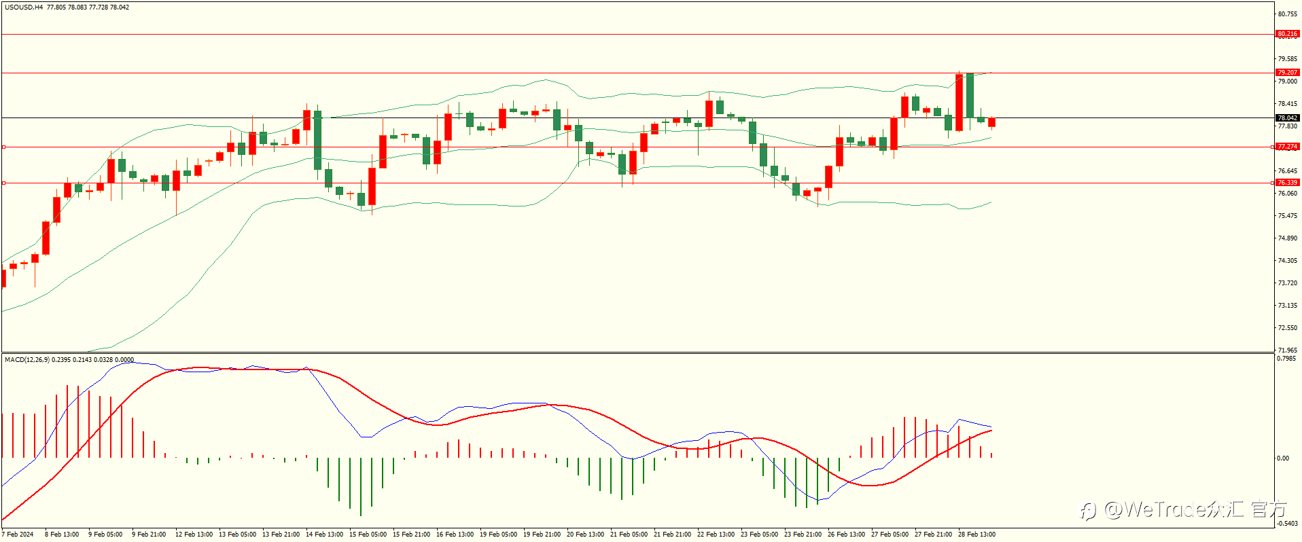
Task: Click the 79.585 price scale value
Action: coord(1288,59)
